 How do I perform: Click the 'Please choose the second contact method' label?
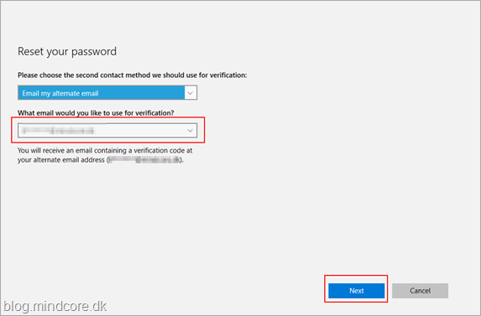click(x=133, y=75)
